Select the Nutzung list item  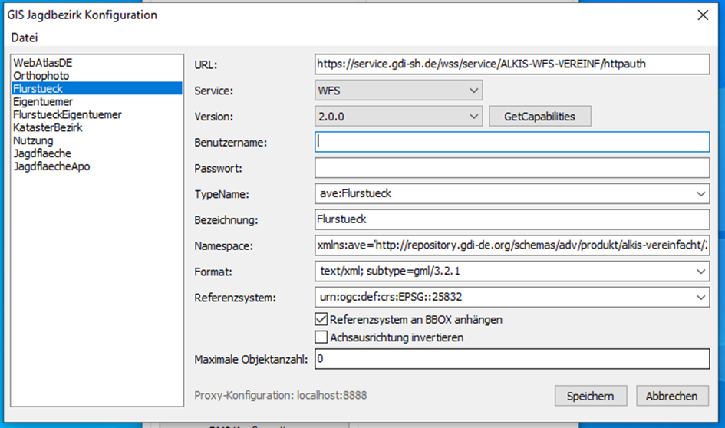point(33,140)
